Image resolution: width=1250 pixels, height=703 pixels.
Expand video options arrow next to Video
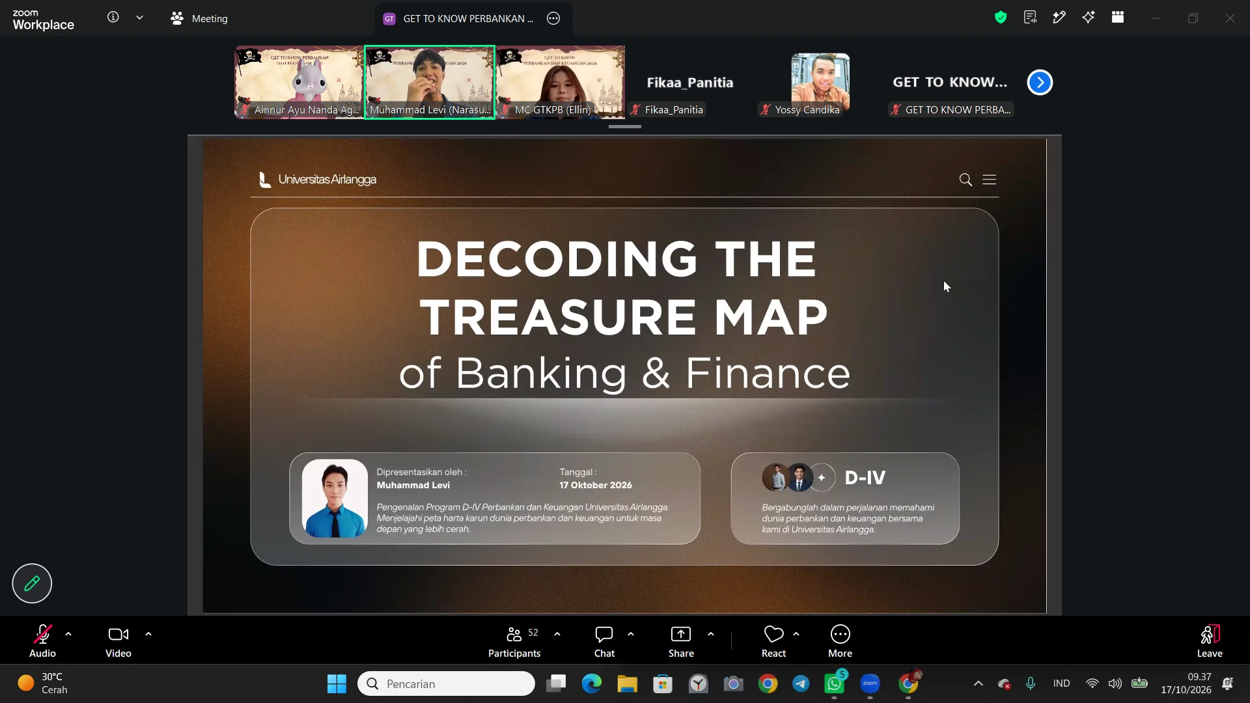148,634
